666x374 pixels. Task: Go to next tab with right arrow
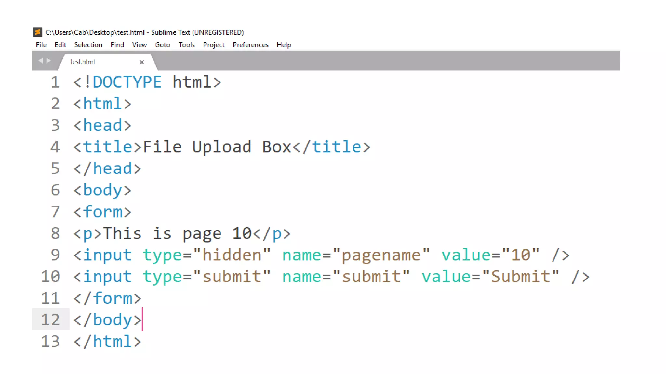48,61
